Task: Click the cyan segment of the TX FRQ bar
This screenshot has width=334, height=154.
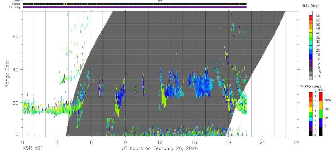Action: coord(310,119)
